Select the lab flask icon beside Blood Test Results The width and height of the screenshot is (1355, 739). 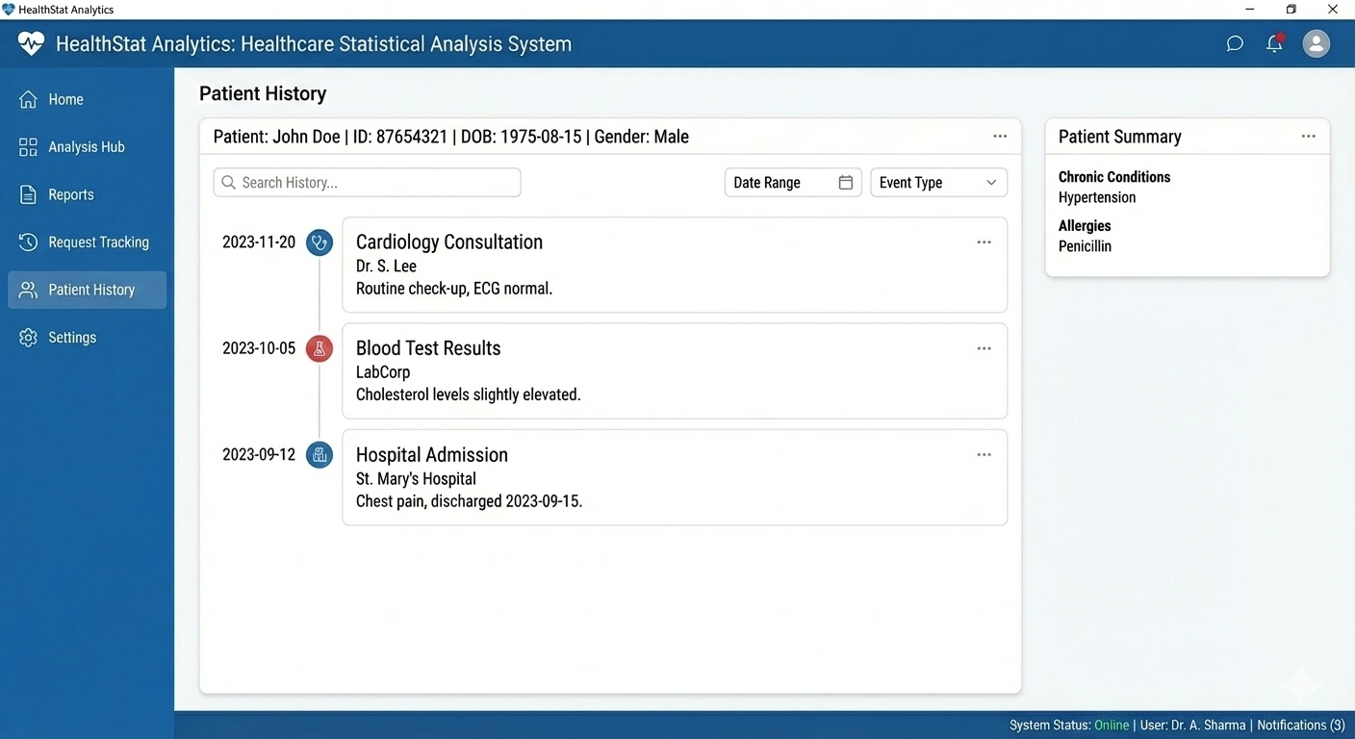[x=320, y=348]
